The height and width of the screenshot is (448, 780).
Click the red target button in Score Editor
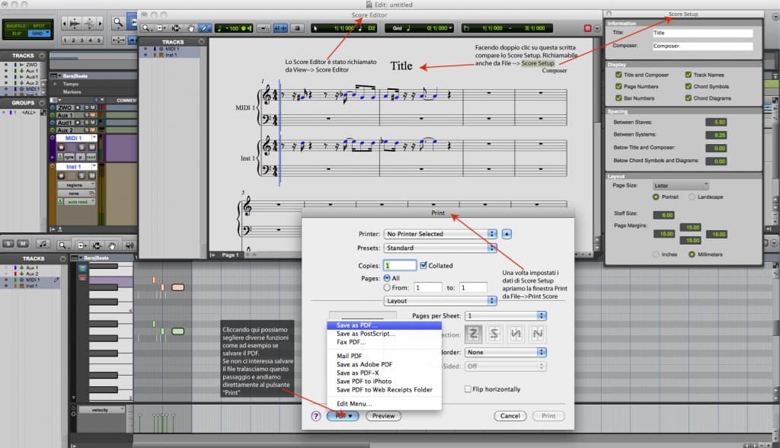pyautogui.click(x=587, y=28)
